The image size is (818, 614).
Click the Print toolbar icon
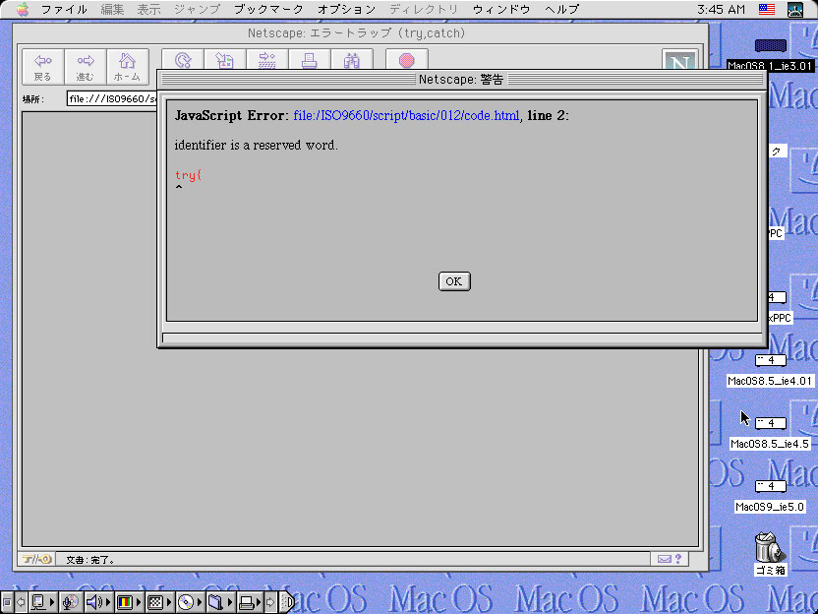point(310,60)
